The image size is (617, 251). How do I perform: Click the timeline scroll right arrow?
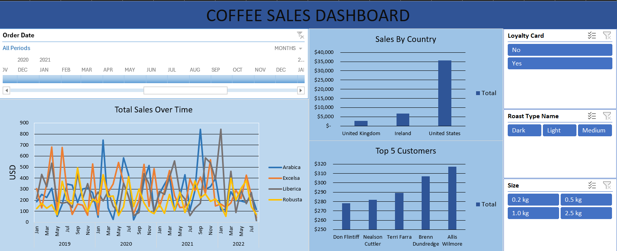coord(301,90)
